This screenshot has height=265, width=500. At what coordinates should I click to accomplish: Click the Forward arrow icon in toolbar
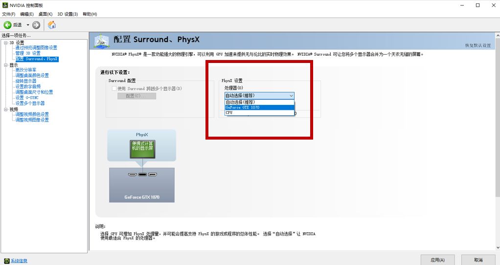(x=36, y=25)
